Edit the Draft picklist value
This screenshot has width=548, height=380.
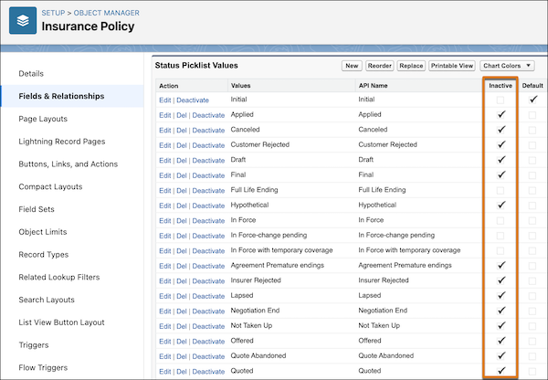coord(165,161)
